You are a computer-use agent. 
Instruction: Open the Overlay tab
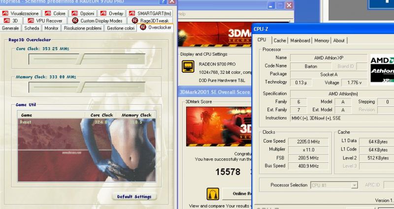(x=112, y=13)
